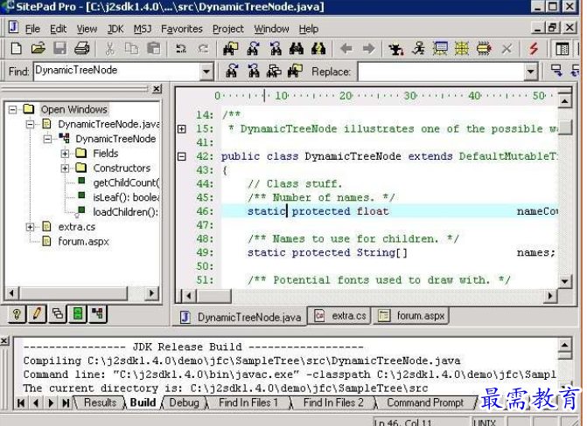The width and height of the screenshot is (587, 426).
Task: Open the Project menu
Action: 228,29
